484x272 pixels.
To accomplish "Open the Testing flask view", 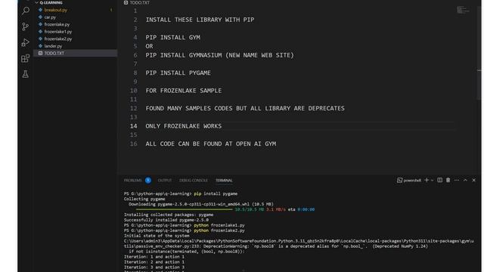I will point(26,74).
